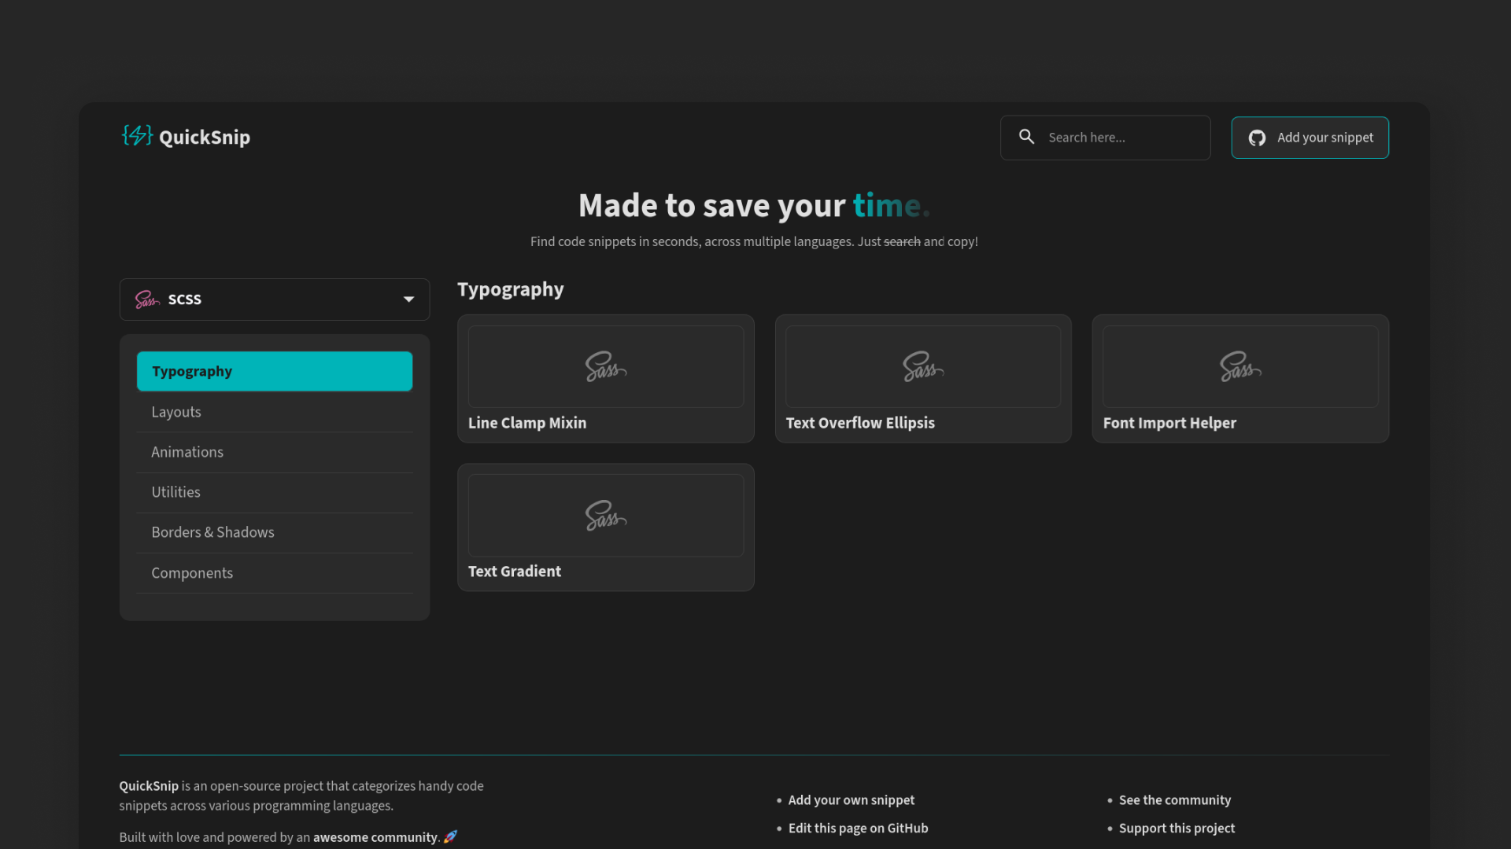Click the search magnifier icon

[x=1026, y=136]
